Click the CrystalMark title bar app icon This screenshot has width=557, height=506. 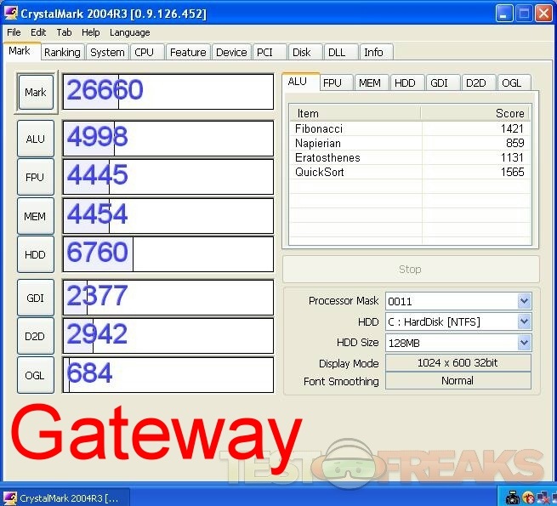click(11, 13)
